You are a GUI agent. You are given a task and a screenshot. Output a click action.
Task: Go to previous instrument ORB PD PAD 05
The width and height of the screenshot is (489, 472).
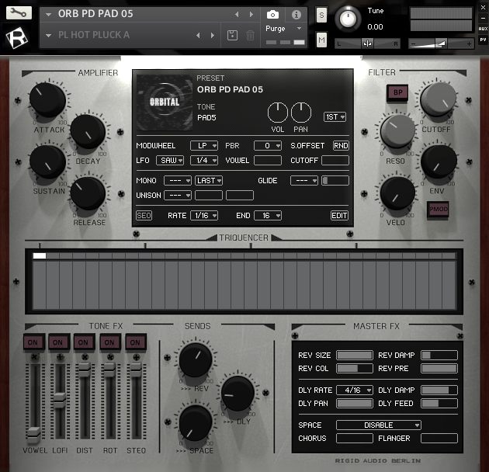pyautogui.click(x=237, y=14)
